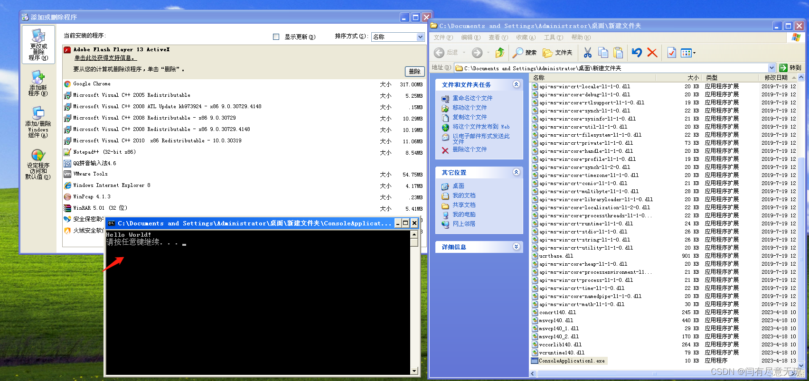Click Go button beside address bar
Screen dimensions: 809x381
pyautogui.click(x=790, y=68)
